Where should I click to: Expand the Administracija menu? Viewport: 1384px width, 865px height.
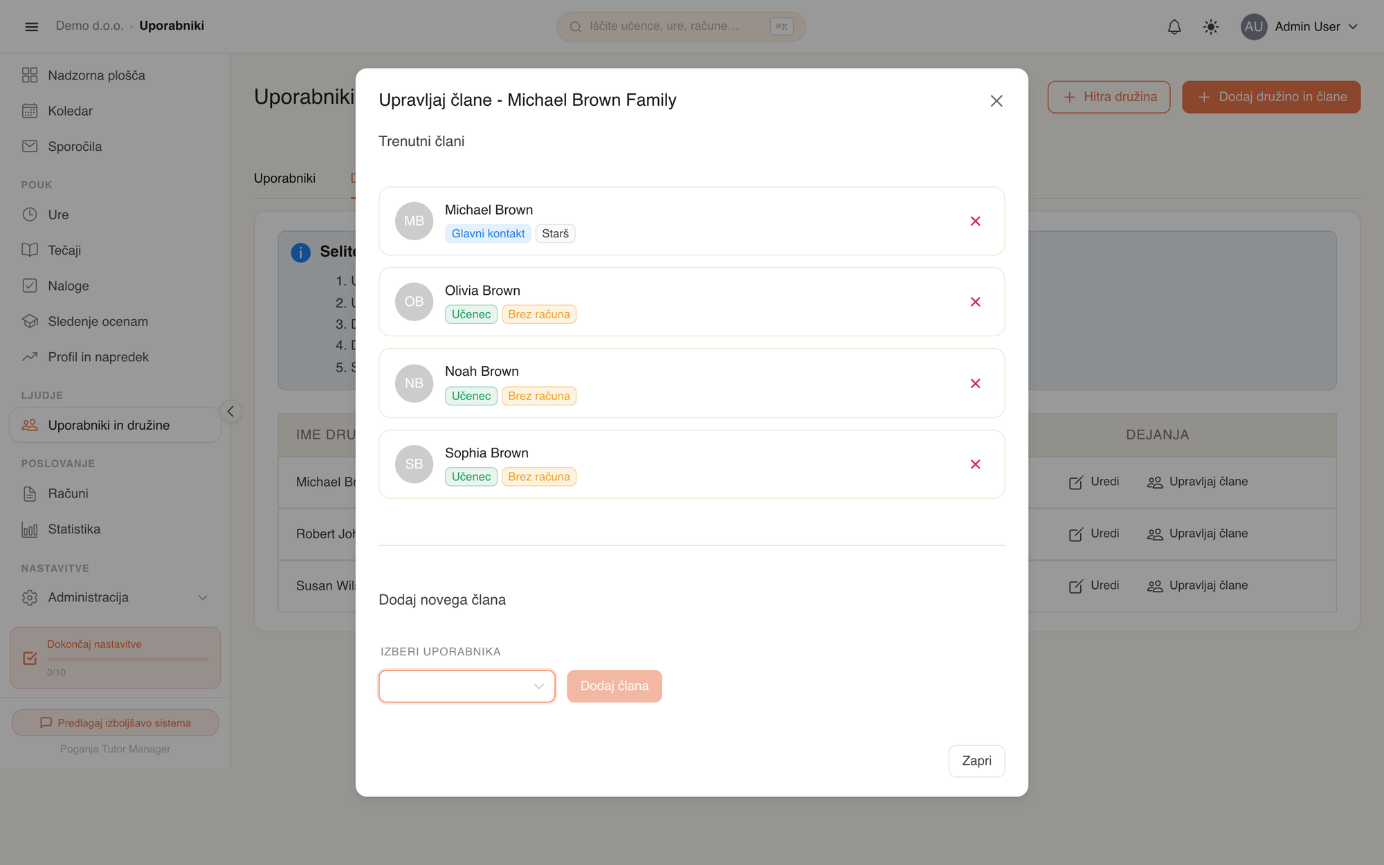115,597
